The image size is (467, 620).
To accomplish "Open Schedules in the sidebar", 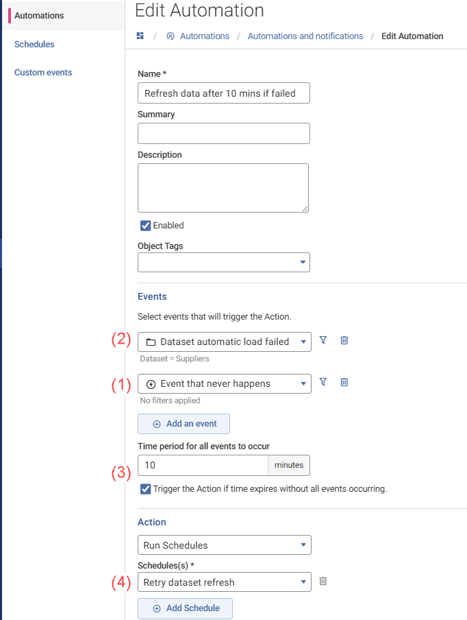I will pos(34,45).
